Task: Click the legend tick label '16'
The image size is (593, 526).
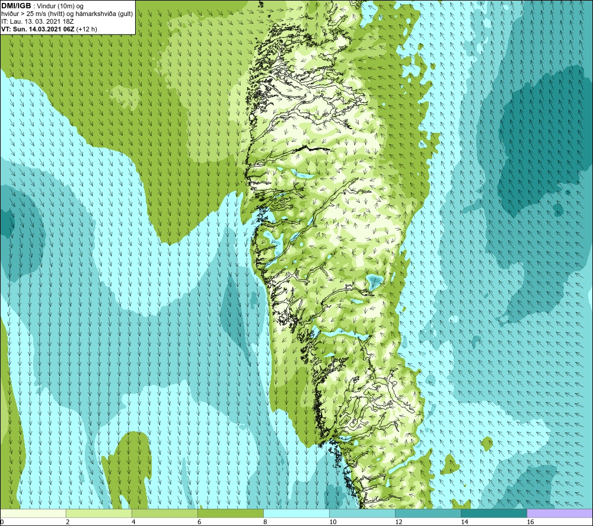Action: 530,522
